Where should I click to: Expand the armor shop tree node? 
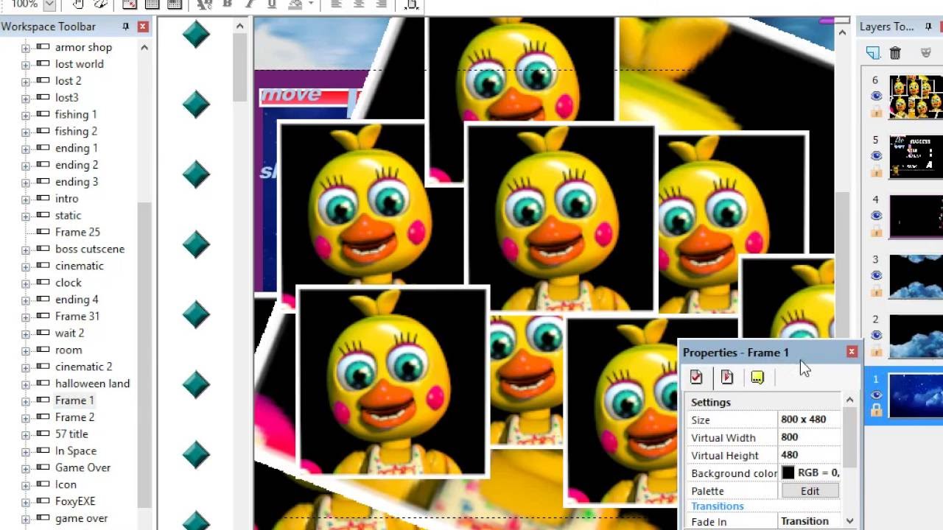24,47
